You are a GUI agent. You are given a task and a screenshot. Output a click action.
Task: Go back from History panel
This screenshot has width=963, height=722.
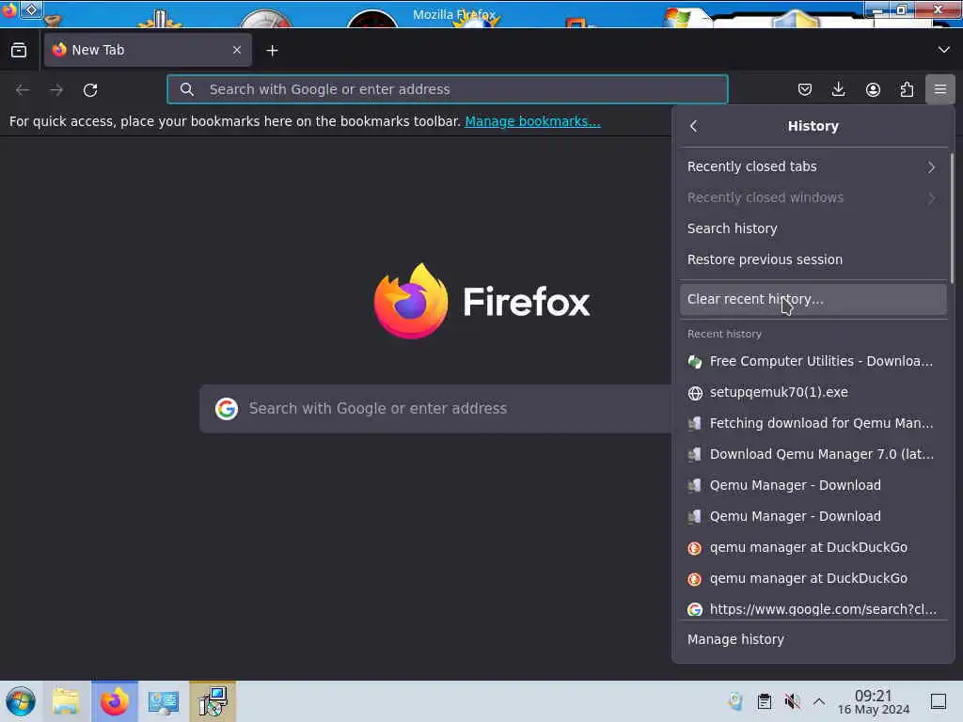click(x=694, y=126)
